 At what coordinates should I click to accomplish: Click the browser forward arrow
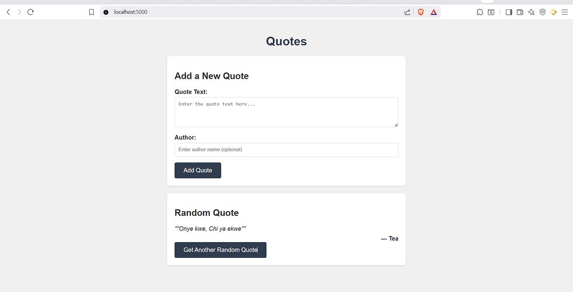20,12
